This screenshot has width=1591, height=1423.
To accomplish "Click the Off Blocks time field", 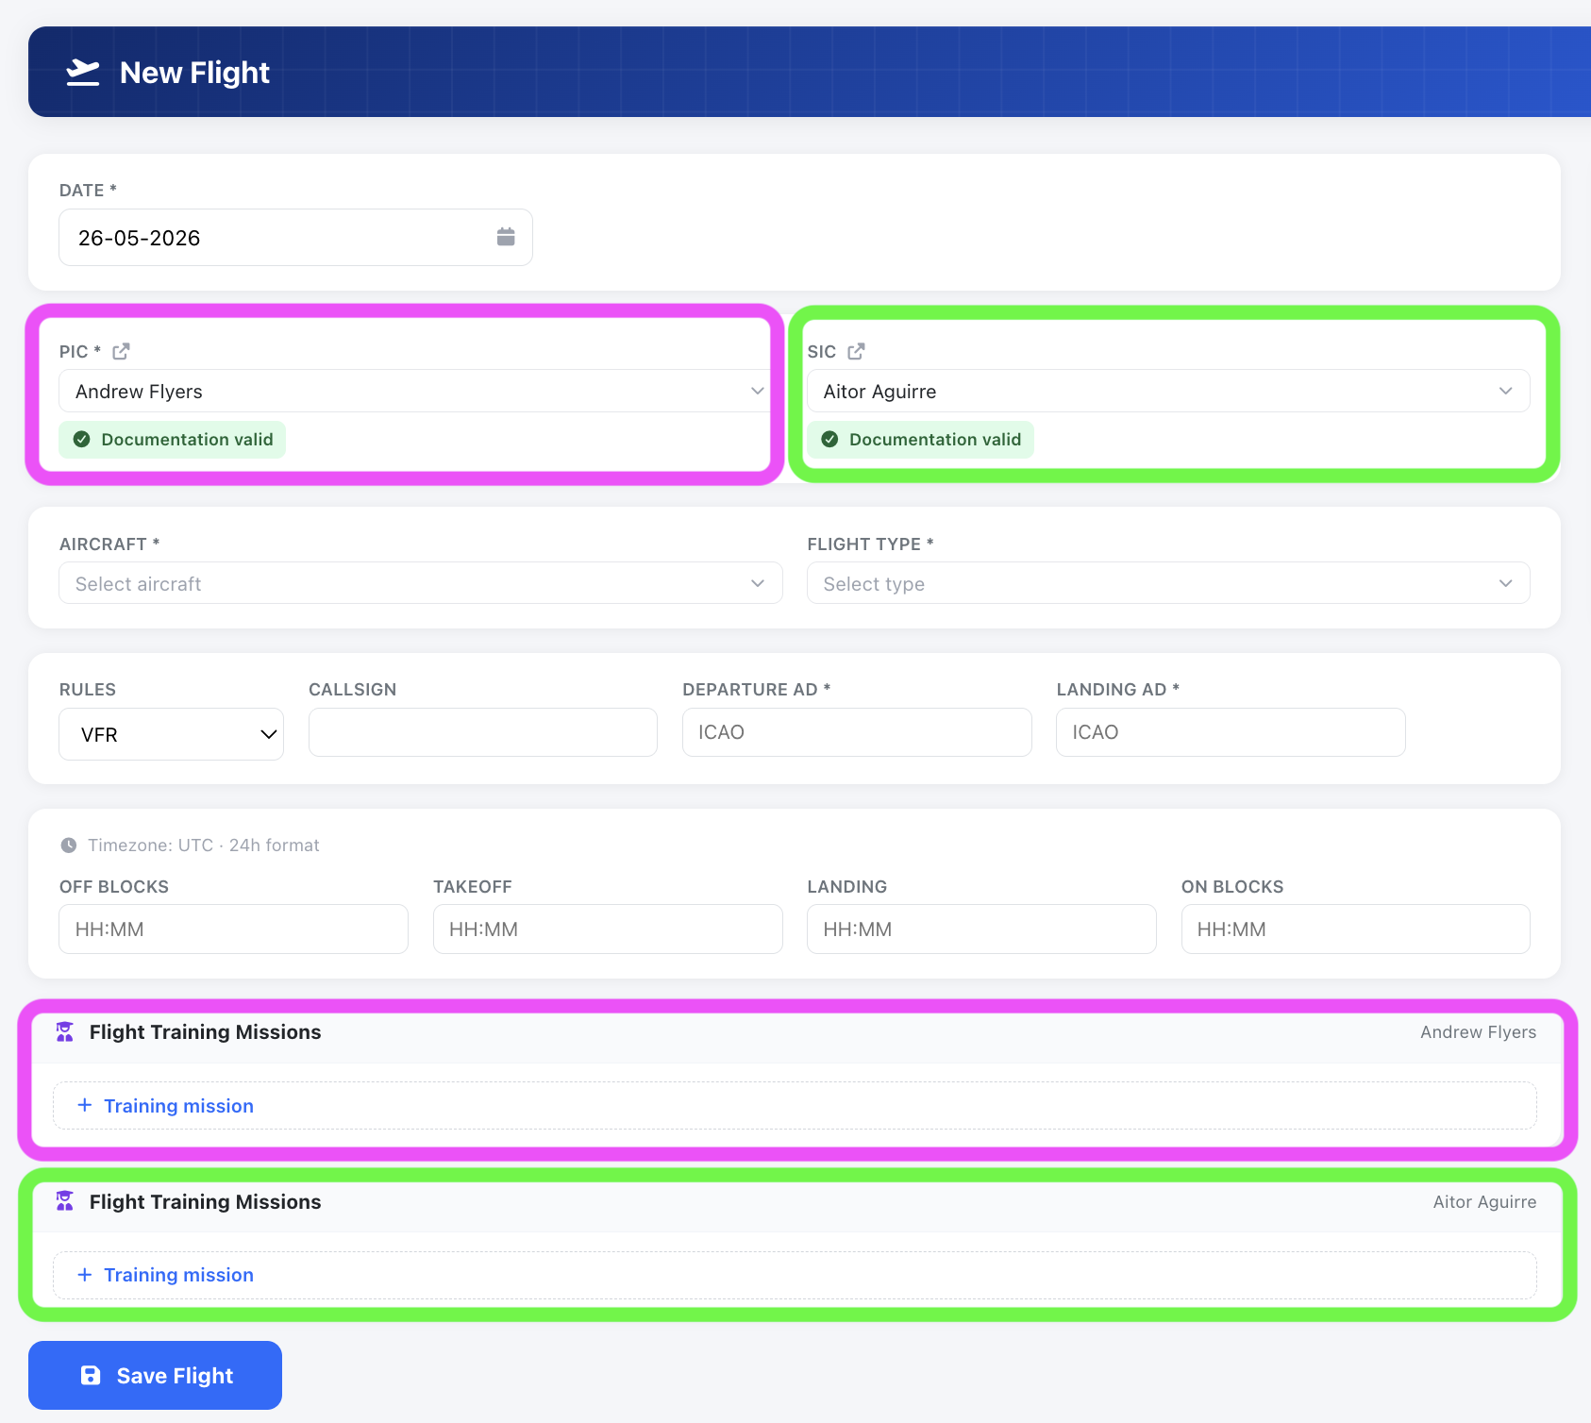I will (x=234, y=929).
